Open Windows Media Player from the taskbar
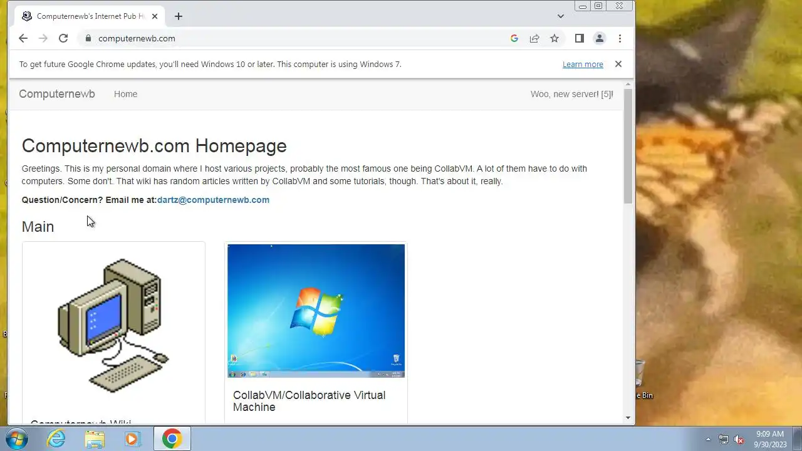Viewport: 802px width, 451px height. (132, 438)
